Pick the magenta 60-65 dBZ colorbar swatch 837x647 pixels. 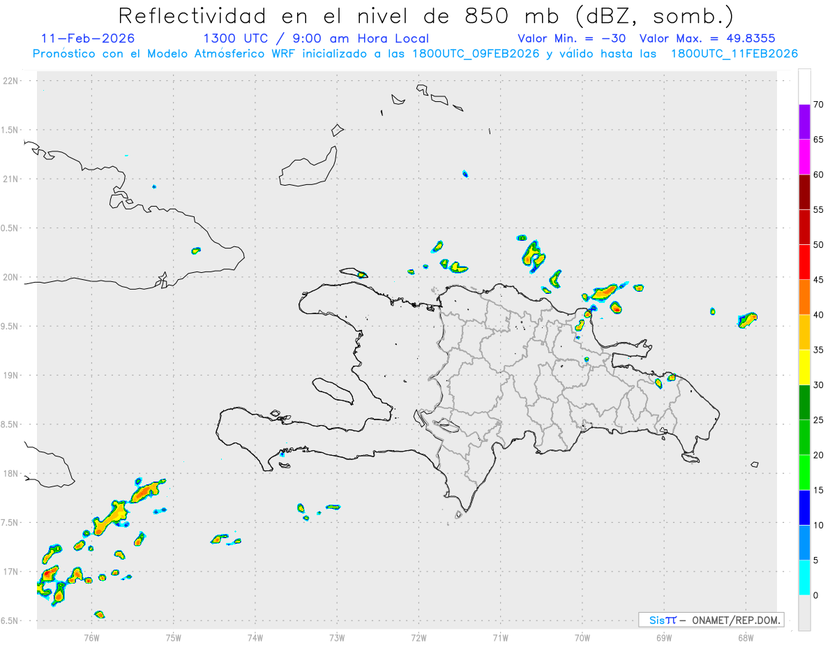(x=804, y=156)
